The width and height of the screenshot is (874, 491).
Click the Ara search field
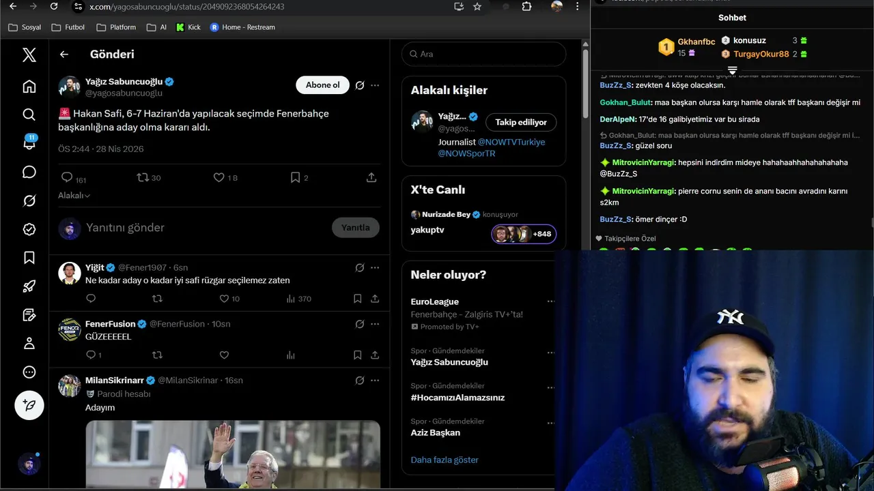[x=484, y=54]
